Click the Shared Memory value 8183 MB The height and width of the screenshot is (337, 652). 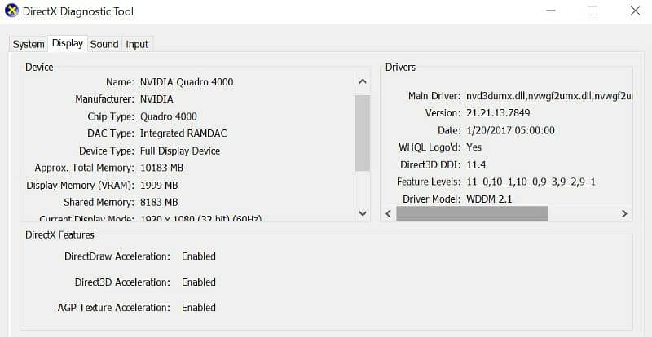point(159,203)
